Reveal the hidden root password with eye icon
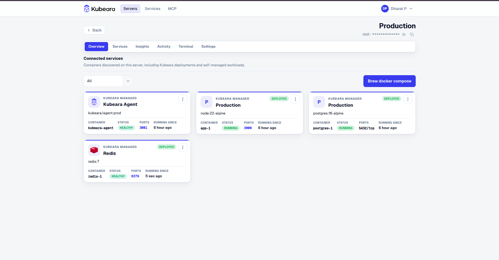The image size is (499, 260). [x=404, y=34]
